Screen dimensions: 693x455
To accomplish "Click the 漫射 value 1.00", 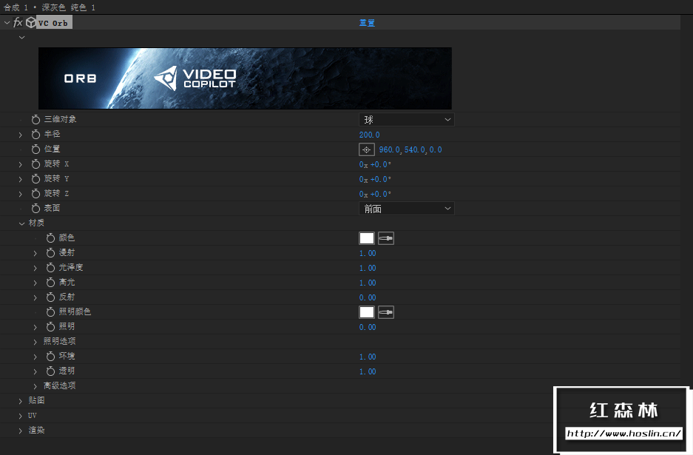I will 368,253.
